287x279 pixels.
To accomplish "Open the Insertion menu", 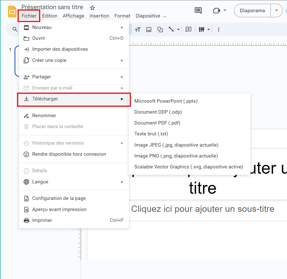I will click(99, 16).
